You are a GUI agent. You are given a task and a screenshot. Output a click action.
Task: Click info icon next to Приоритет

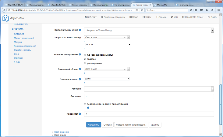coord(80,114)
